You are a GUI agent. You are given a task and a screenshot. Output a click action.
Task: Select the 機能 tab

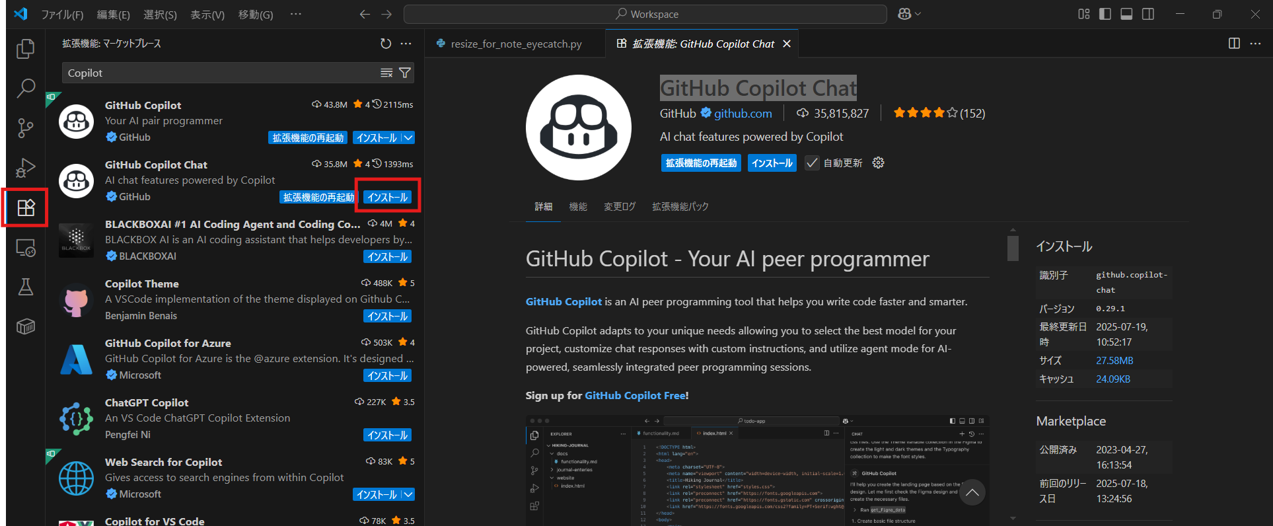pyautogui.click(x=578, y=207)
